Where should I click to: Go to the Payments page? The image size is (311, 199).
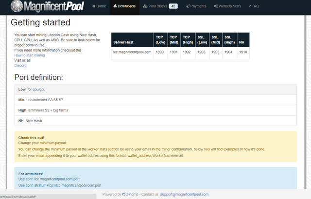(196, 6)
